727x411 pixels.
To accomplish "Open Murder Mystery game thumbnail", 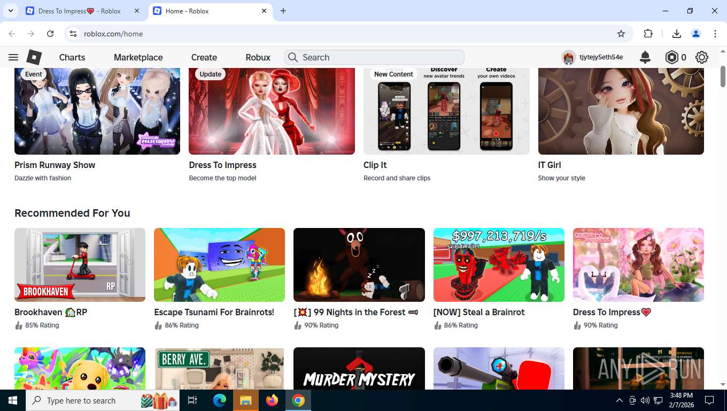I will click(x=359, y=369).
